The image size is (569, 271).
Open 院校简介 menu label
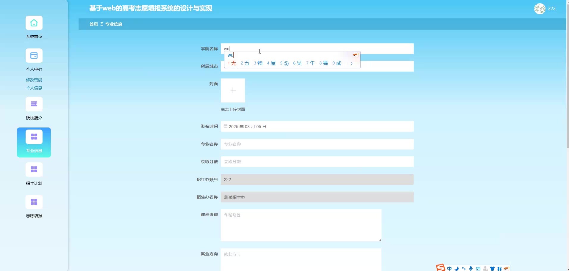(34, 118)
